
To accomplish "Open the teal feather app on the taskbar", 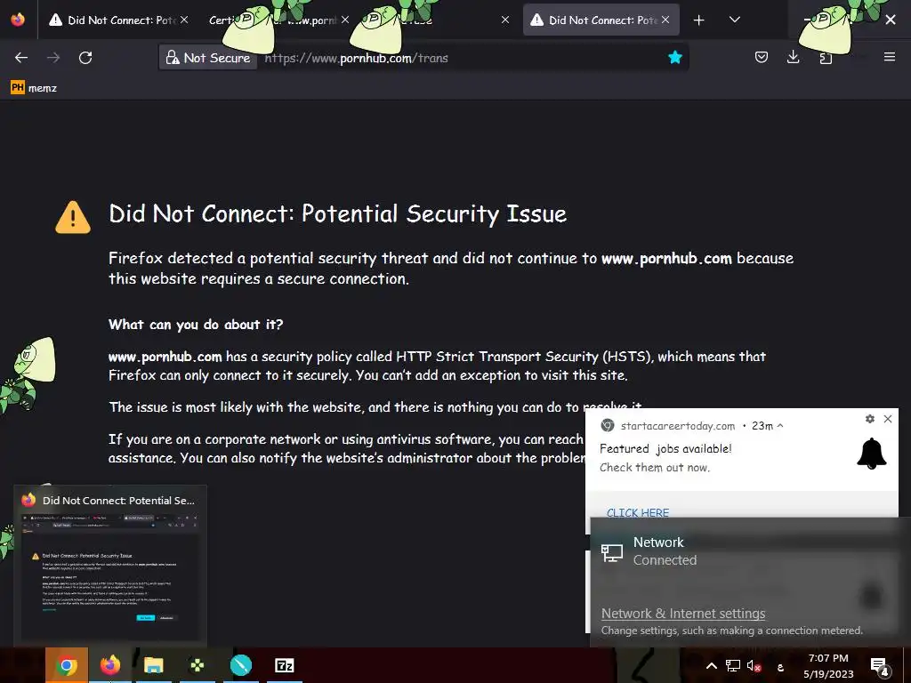I will click(240, 665).
